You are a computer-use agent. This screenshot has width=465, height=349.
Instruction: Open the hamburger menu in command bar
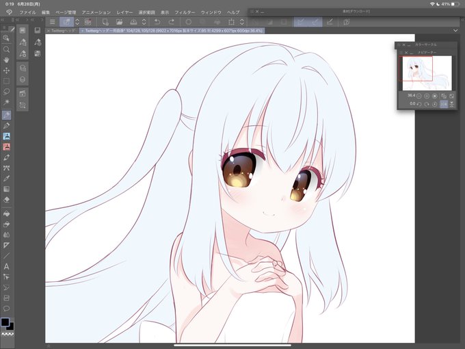pos(52,22)
